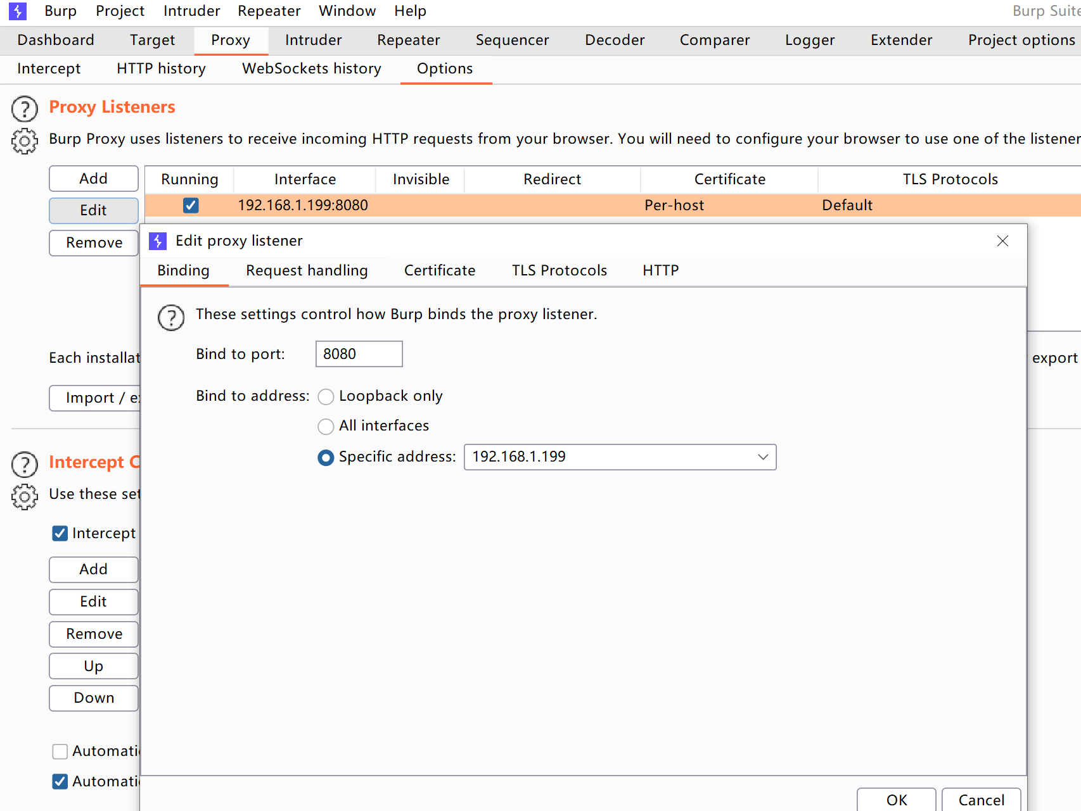Click the Running column header
Screen dimensions: 1081x811
[189, 179]
